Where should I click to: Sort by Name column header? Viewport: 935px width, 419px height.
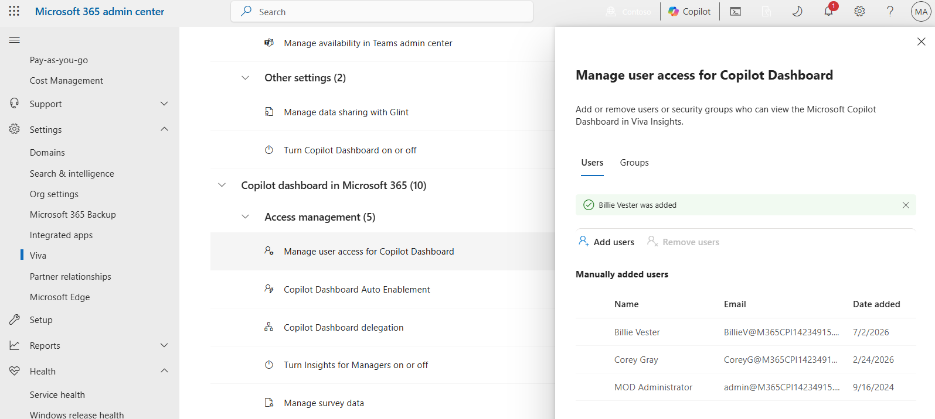point(626,304)
